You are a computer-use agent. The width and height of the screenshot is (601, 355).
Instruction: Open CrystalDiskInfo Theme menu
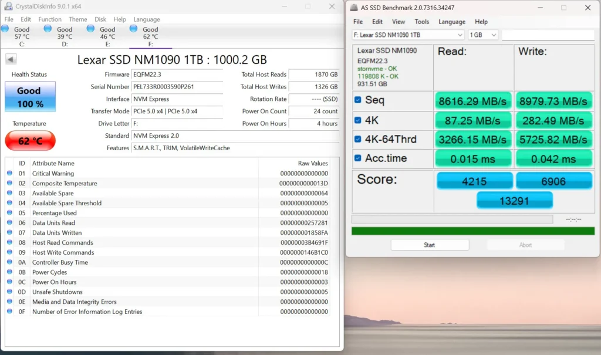pos(78,19)
